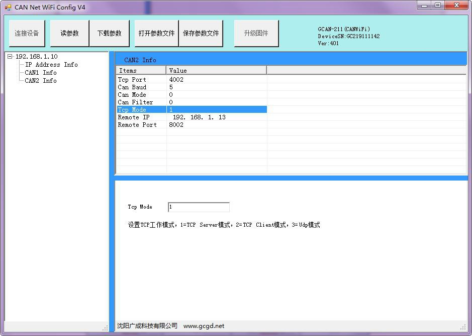Click the application icon in title bar
The image size is (472, 336).
click(8, 8)
